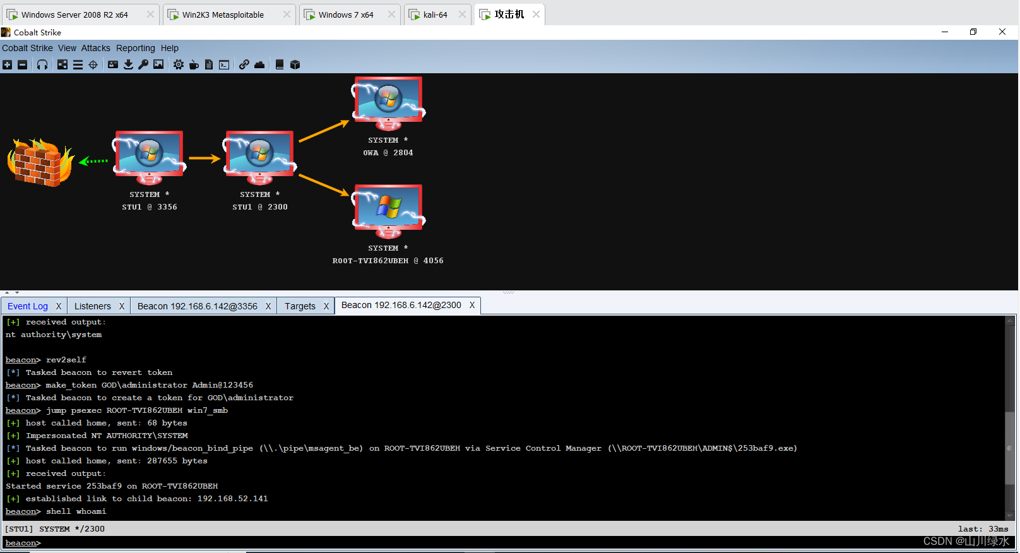The image size is (1020, 553).
Task: Switch to session table view icon
Action: click(x=78, y=64)
